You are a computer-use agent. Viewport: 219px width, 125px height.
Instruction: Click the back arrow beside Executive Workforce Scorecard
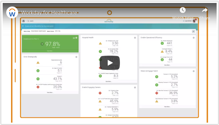[23, 26]
